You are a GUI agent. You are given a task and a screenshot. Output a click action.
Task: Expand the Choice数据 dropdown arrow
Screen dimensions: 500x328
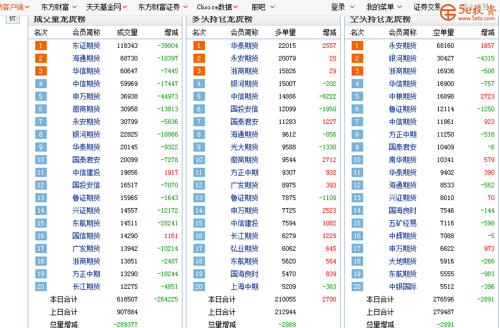[236, 7]
